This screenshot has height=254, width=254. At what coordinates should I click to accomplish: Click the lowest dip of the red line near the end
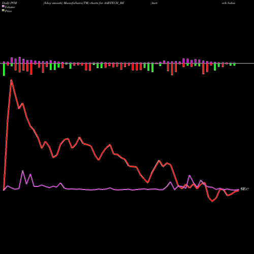[x=212, y=201]
